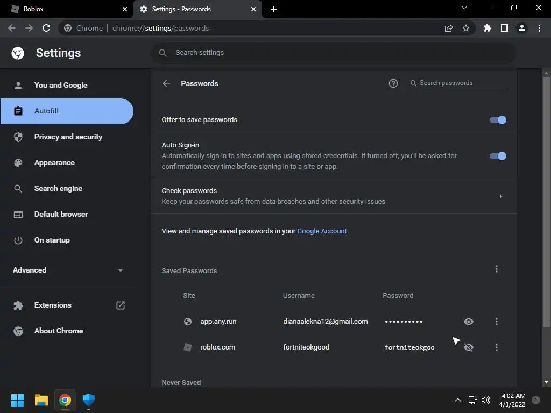Open File Explorer from taskbar
Screen dimensions: 551x413
click(x=41, y=400)
